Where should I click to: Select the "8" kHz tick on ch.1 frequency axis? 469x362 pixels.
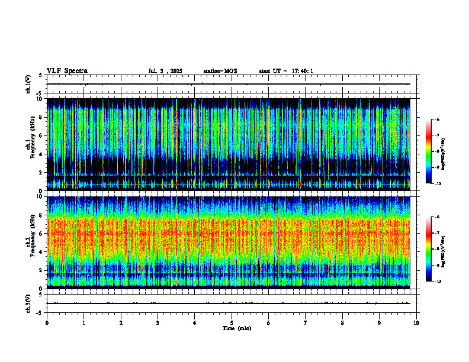(41, 117)
